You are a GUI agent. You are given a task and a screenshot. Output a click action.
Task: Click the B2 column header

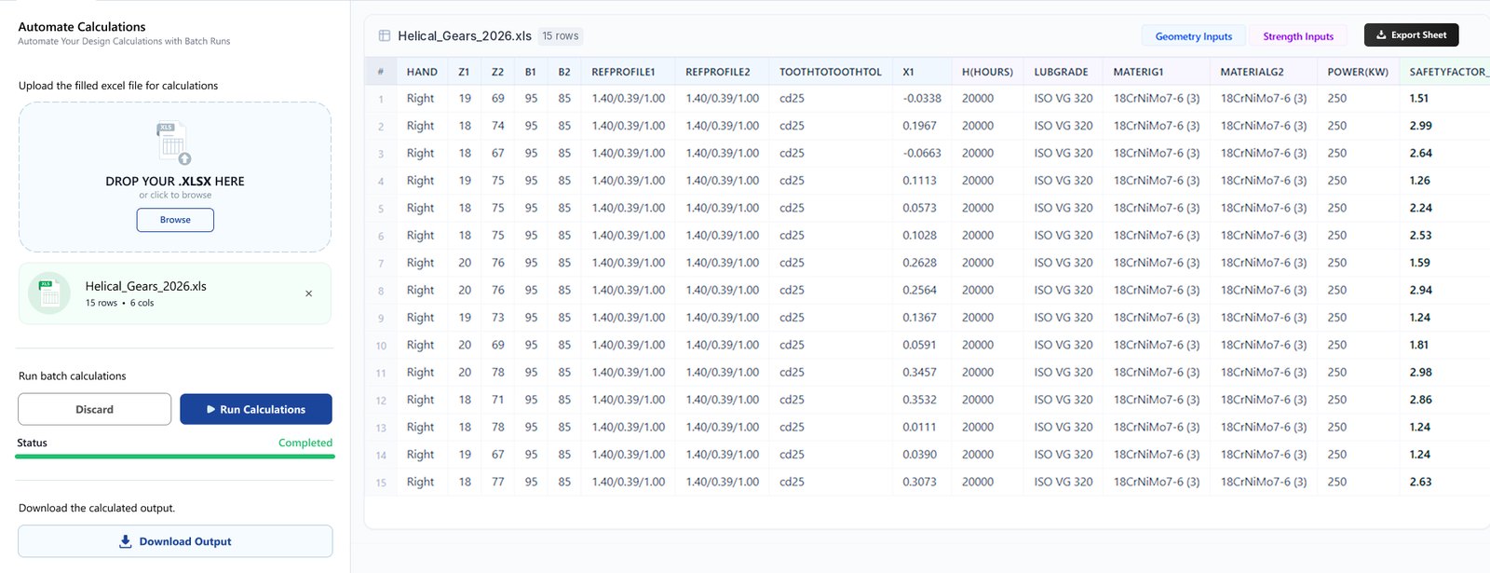tap(564, 72)
